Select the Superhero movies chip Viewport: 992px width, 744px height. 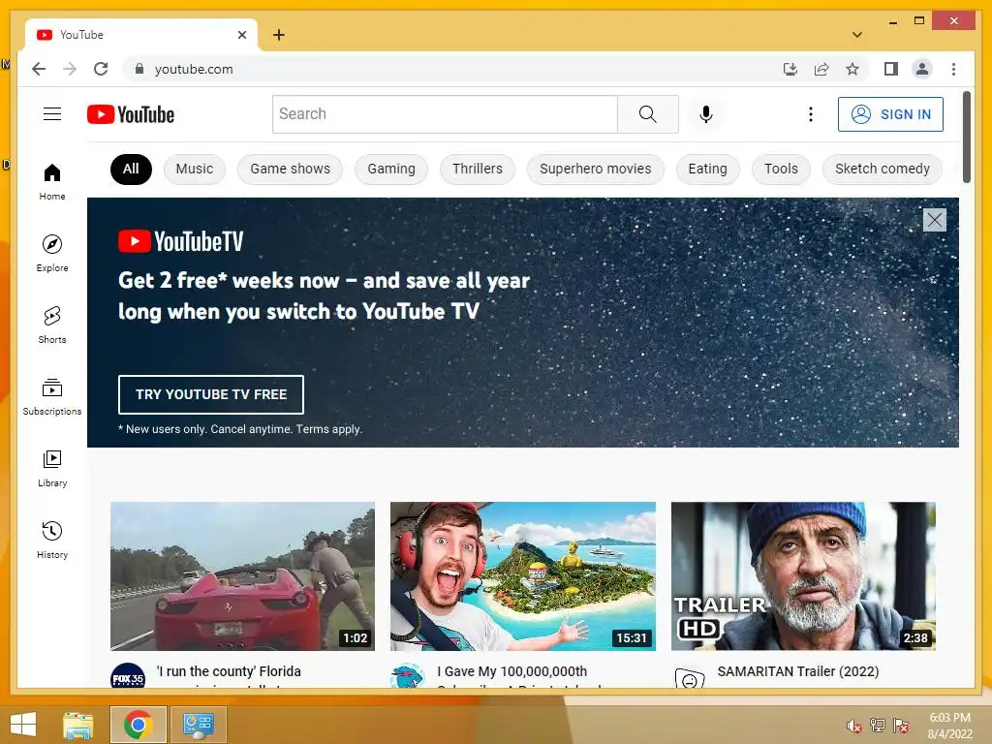click(596, 169)
